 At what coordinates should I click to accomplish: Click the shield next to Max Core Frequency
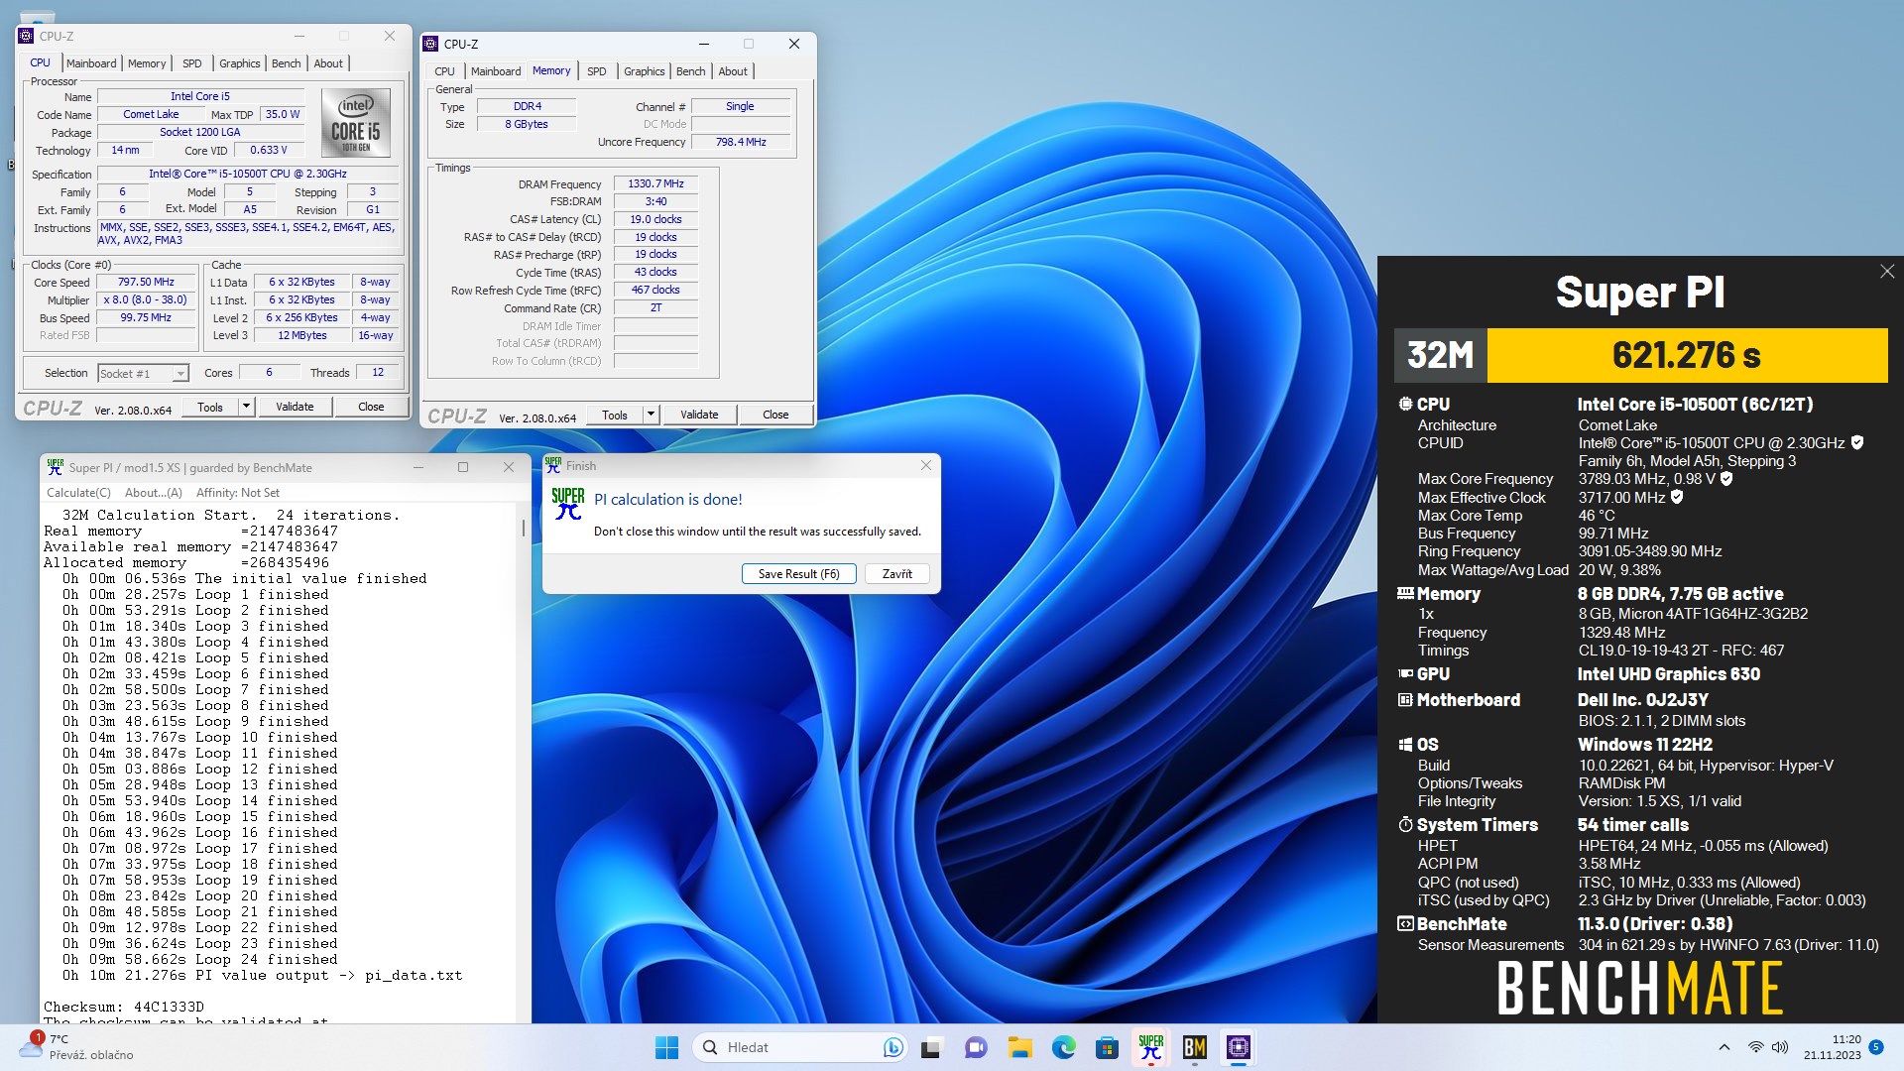[1726, 479]
